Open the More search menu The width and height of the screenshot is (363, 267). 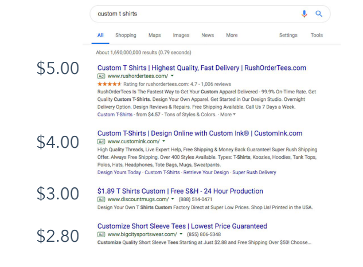tap(232, 35)
